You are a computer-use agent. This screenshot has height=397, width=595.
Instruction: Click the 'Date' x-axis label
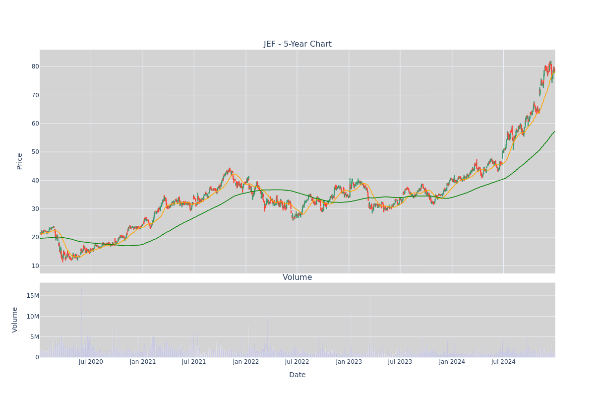pos(297,375)
